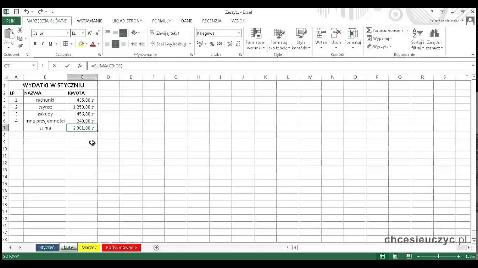Activate the Format Painter brush

[20, 46]
